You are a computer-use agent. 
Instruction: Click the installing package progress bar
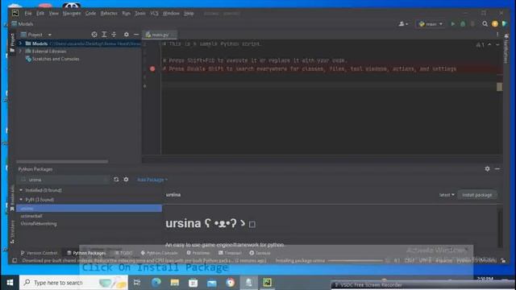356,261
